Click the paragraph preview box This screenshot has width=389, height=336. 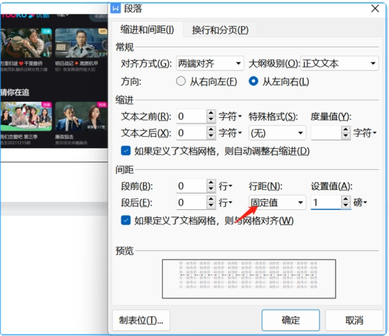tap(249, 279)
